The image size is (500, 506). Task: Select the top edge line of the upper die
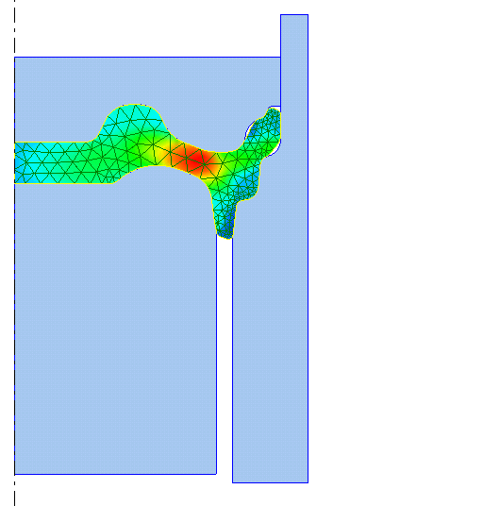pos(147,58)
